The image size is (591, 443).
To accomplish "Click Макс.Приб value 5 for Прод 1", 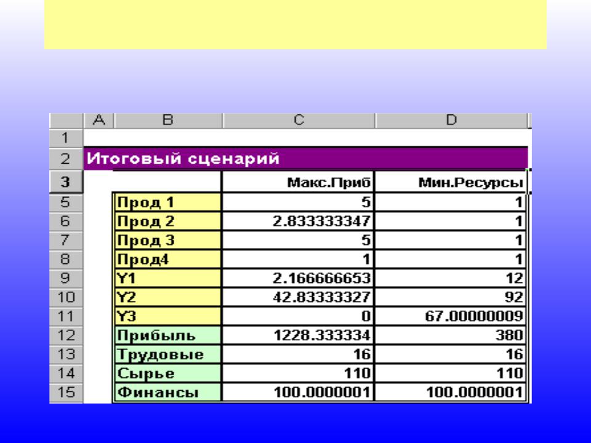I will click(x=299, y=202).
